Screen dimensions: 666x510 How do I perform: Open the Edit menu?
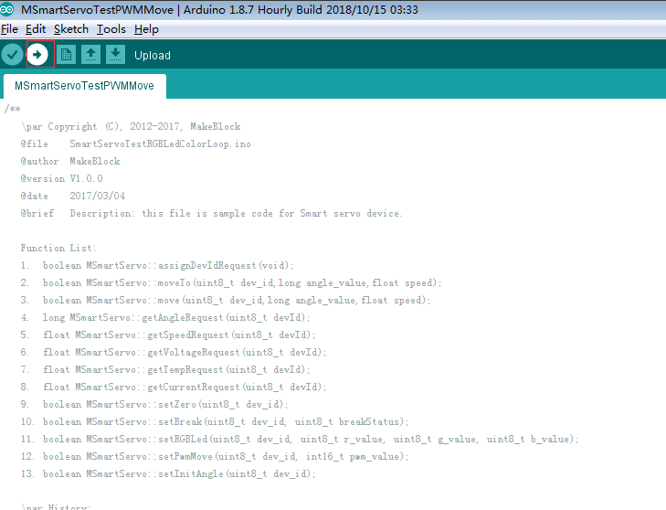click(36, 29)
